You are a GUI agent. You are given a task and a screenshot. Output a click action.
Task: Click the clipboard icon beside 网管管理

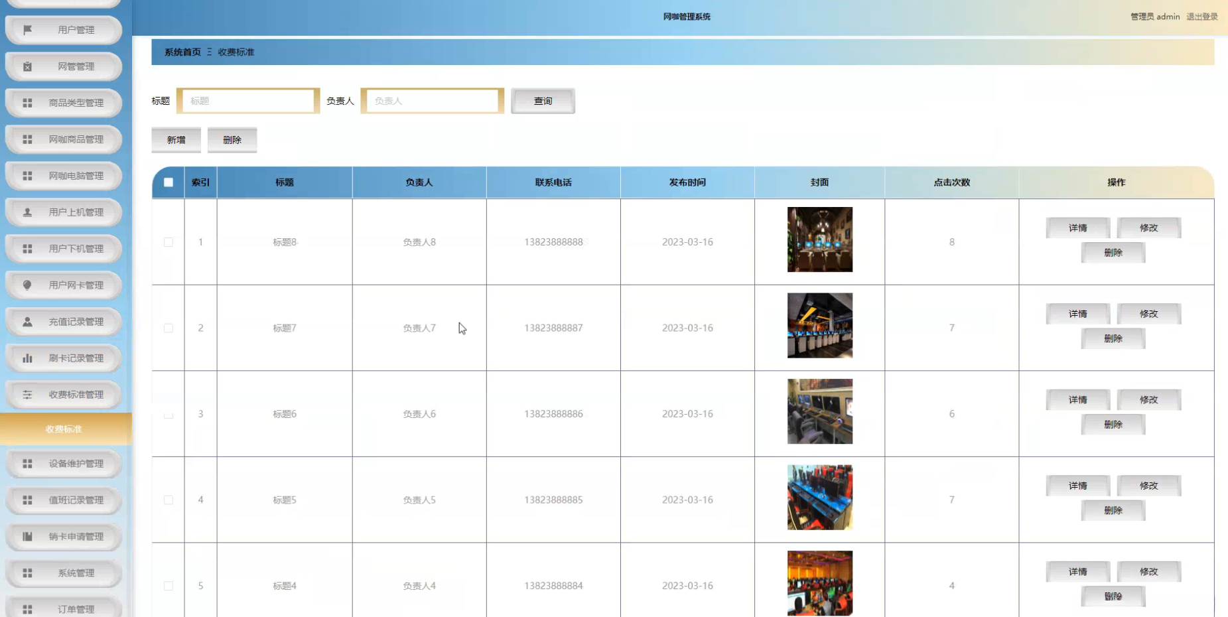[x=27, y=66]
